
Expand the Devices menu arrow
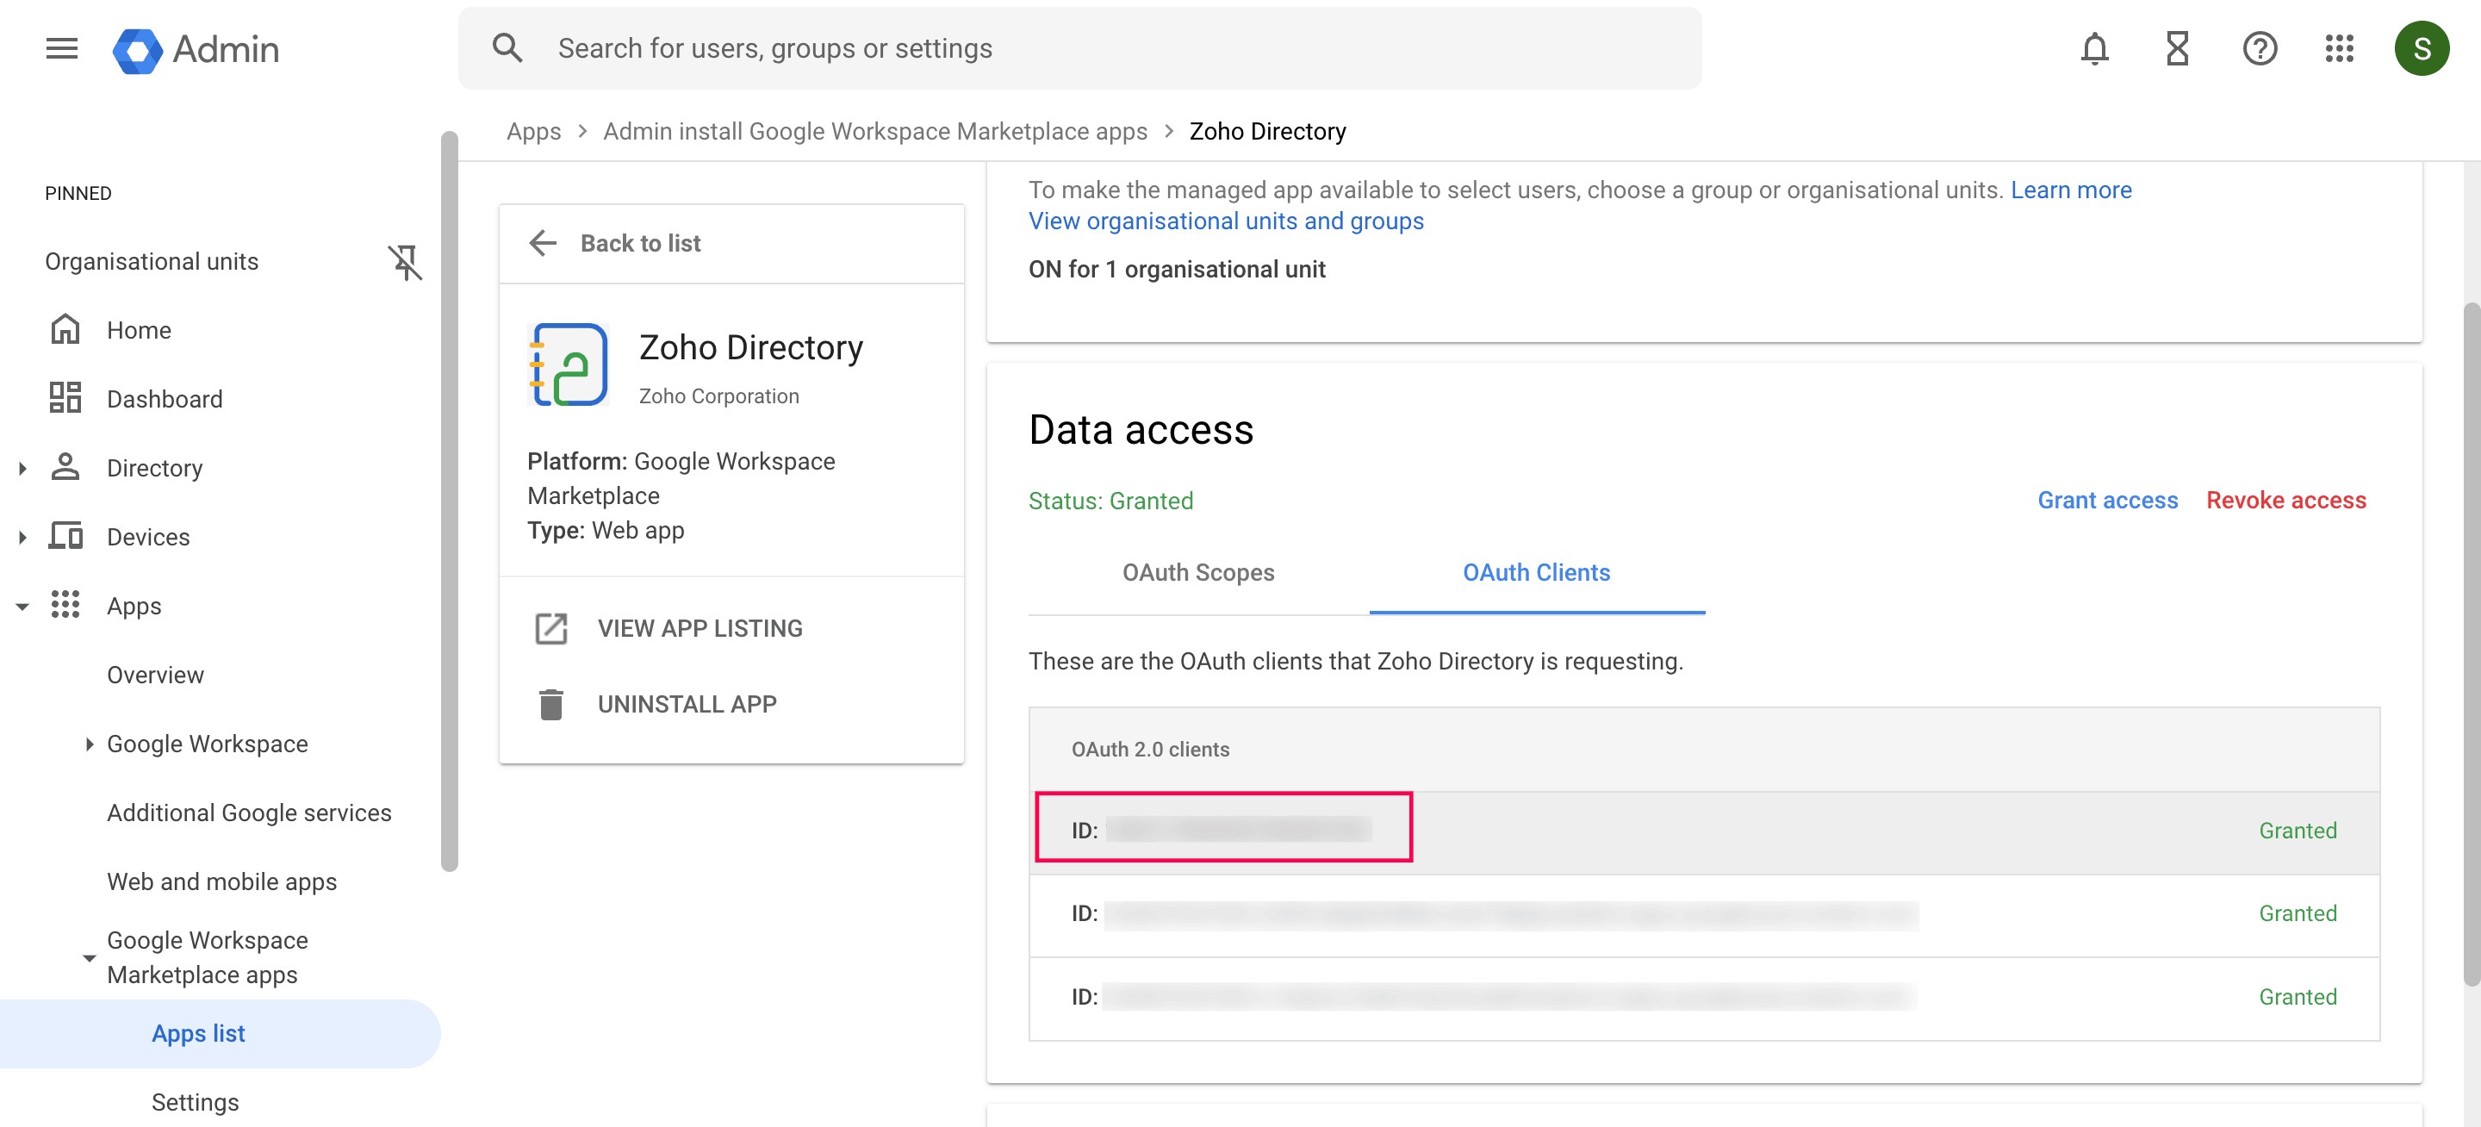22,538
